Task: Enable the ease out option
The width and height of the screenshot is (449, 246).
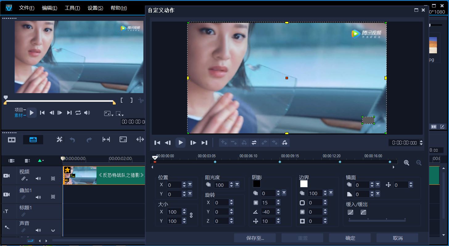Action: pyautogui.click(x=363, y=212)
